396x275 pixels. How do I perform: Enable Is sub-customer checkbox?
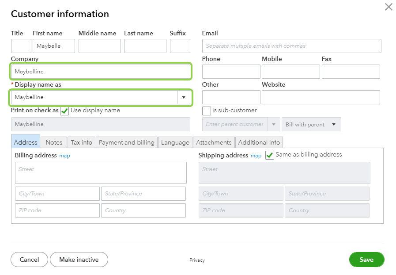click(x=207, y=111)
